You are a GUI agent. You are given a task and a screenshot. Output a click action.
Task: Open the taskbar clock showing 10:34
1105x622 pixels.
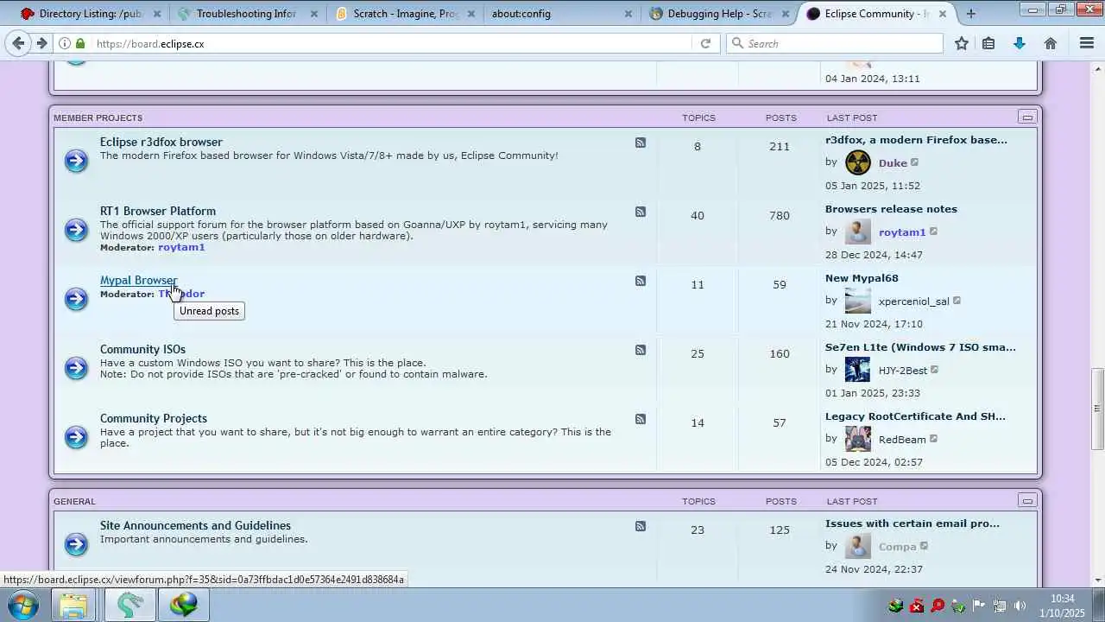click(x=1063, y=605)
